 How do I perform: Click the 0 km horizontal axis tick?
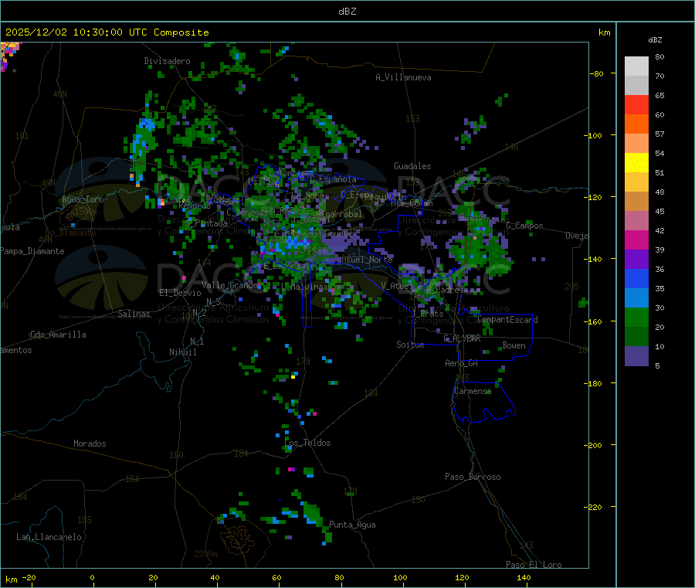coord(92,577)
